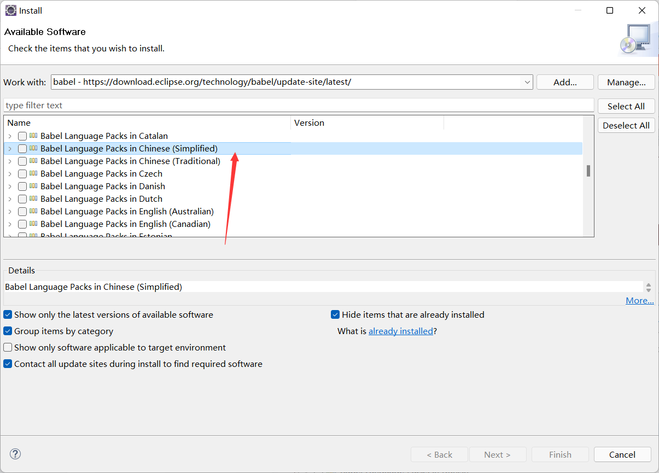
Task: Check the Chinese (Simplified) language pack checkbox
Action: coord(22,149)
